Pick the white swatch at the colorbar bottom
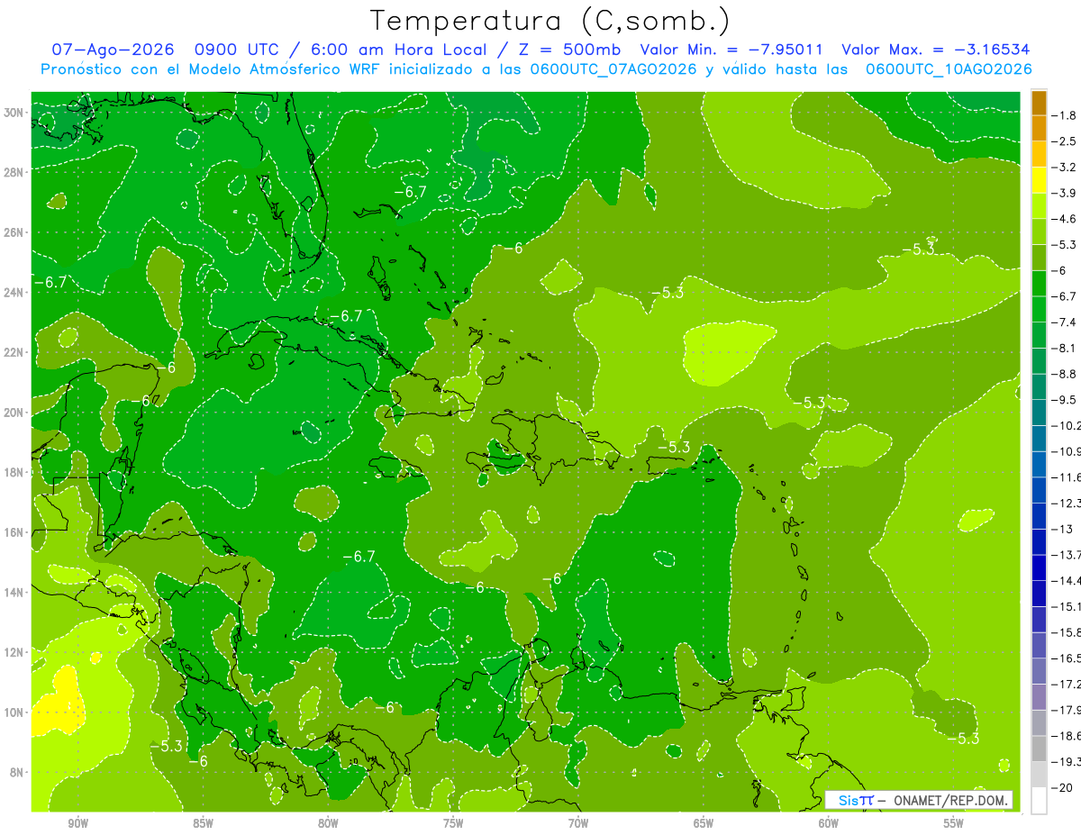Screen dimensions: 1081x835 point(1039,800)
